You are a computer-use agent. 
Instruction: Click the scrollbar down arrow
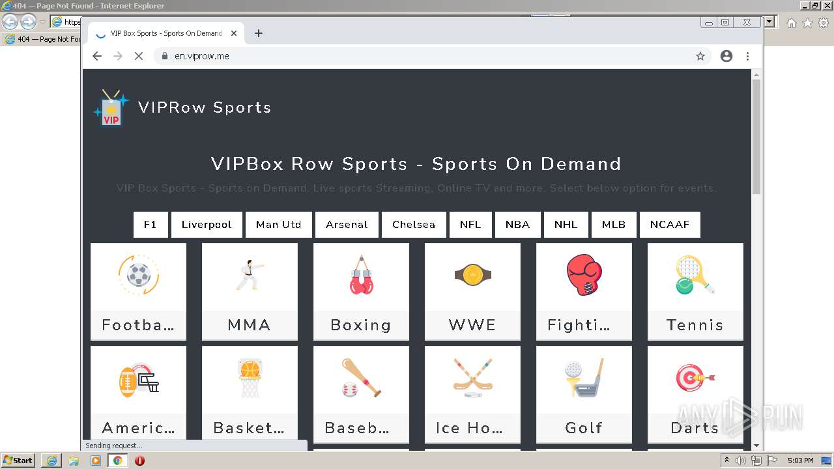756,446
